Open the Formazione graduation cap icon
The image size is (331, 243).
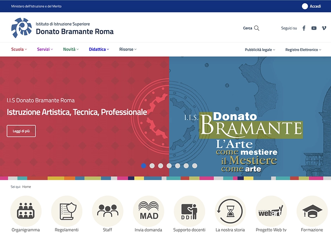point(312,211)
